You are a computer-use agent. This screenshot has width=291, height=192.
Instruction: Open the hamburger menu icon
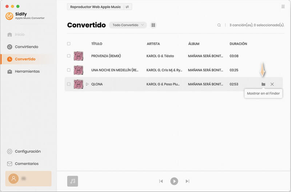283,7
